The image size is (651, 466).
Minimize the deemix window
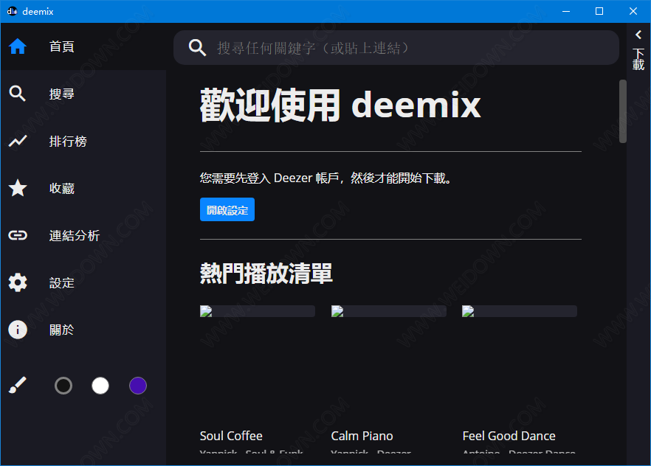click(x=566, y=11)
